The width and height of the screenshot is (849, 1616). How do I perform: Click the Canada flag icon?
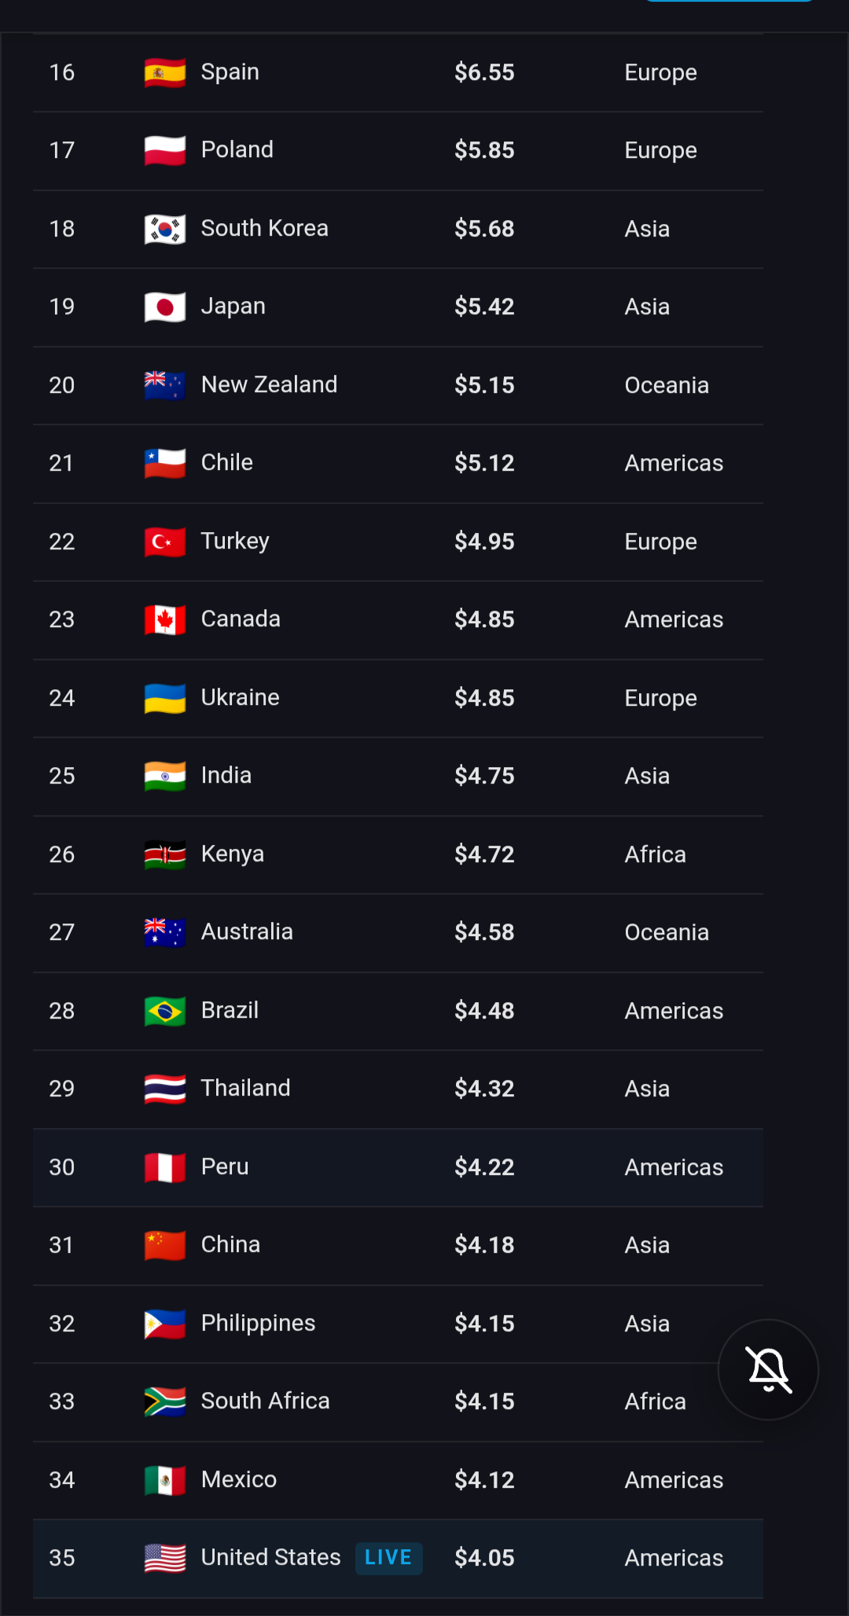coord(165,619)
